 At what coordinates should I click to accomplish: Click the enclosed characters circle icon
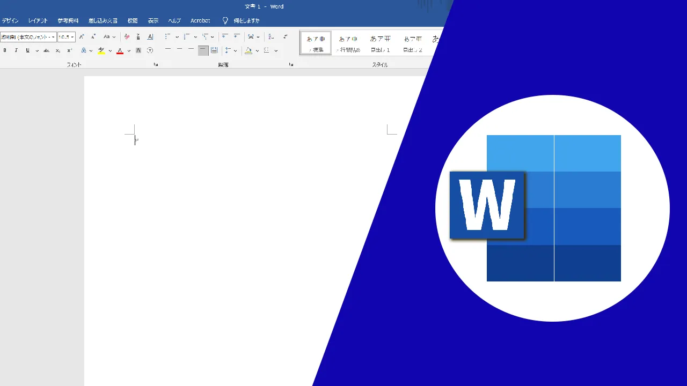click(150, 50)
